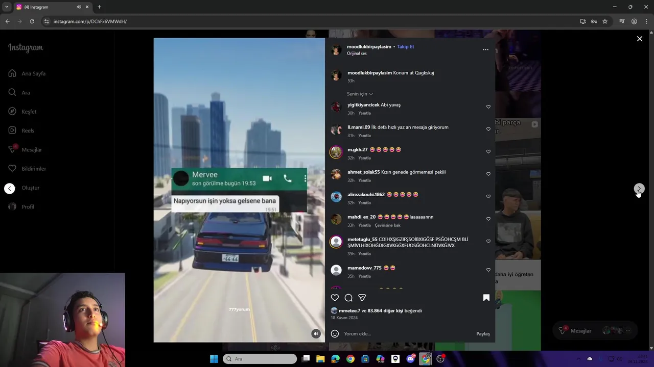The image size is (654, 367).
Task: Toggle the video sound speaker icon
Action: pos(316,334)
